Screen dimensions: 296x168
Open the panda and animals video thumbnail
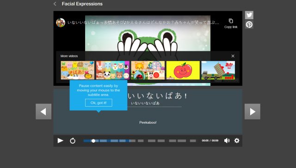[x=113, y=70]
